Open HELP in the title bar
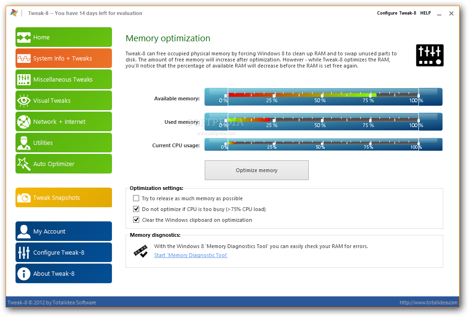This screenshot has width=469, height=317. [425, 13]
